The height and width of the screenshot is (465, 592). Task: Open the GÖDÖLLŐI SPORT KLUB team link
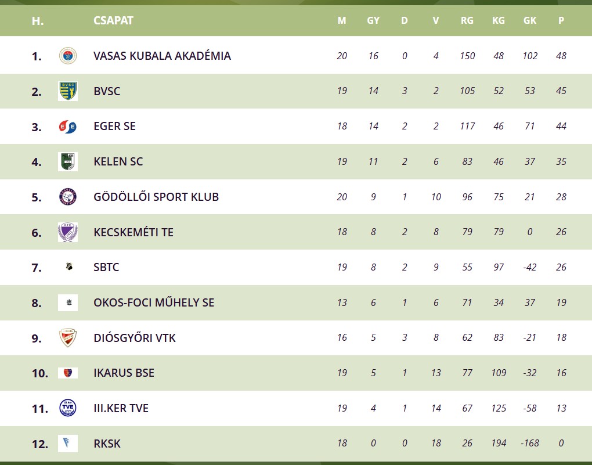tap(156, 197)
